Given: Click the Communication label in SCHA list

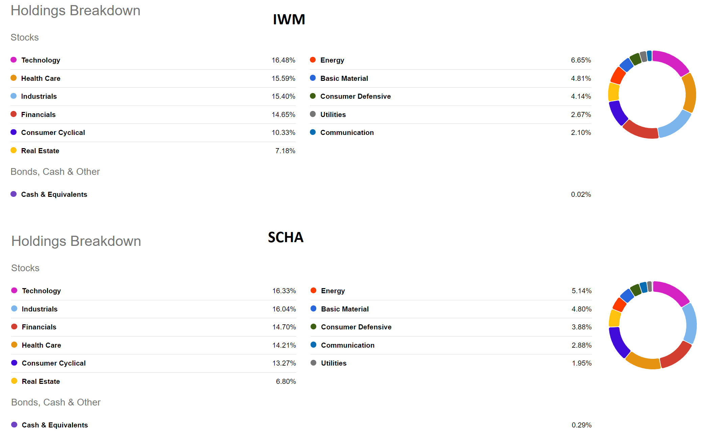Looking at the screenshot, I should 347,345.
